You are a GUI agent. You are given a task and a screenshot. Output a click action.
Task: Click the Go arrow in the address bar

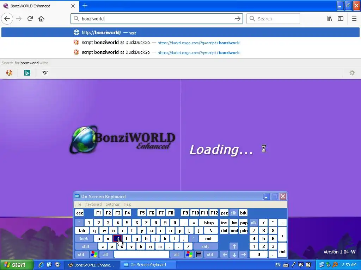click(x=237, y=19)
